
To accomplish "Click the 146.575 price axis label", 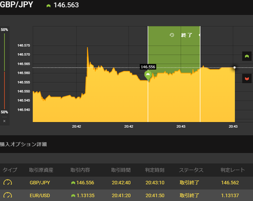I will [x=24, y=45].
